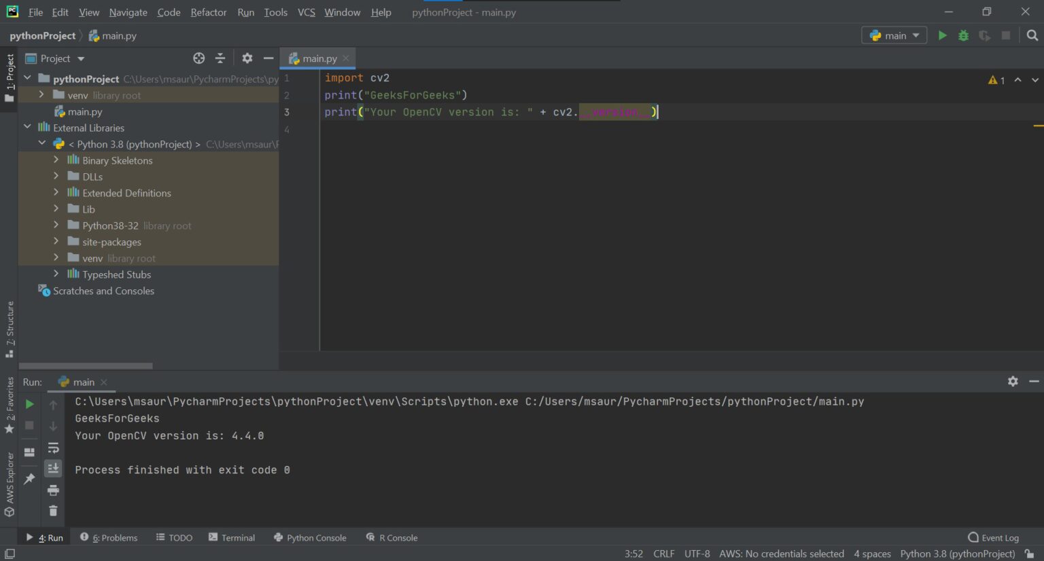This screenshot has height=561, width=1044.
Task: Open the main run configuration dropdown
Action: [x=894, y=35]
